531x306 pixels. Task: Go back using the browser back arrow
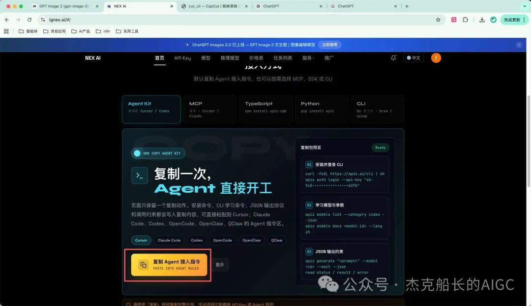click(x=7, y=20)
